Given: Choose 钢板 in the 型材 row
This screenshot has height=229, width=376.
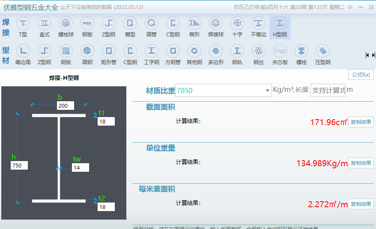Looking at the screenshot, I should (66, 55).
